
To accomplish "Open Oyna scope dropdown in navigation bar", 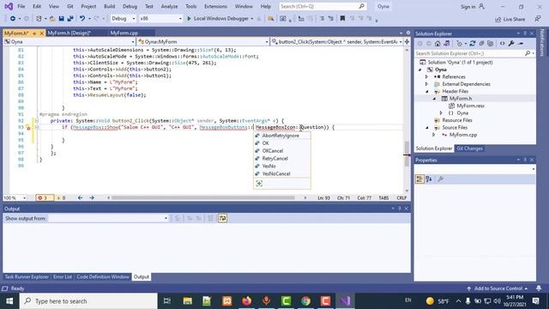I will click(x=69, y=42).
